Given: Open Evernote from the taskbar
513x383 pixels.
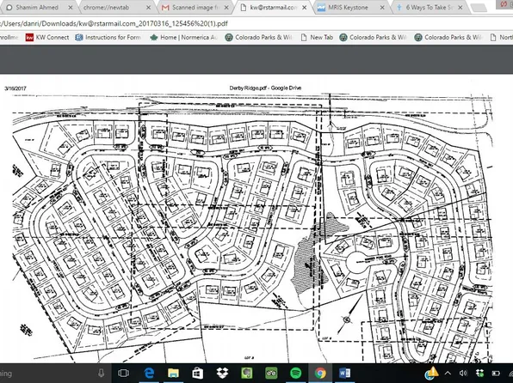Looking at the screenshot, I should click(x=247, y=373).
